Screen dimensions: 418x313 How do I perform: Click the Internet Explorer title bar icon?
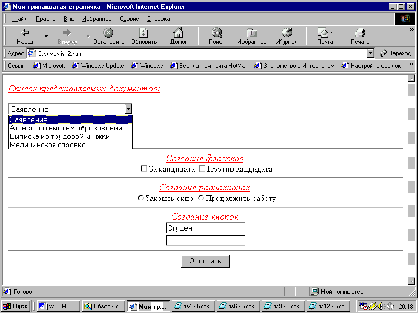tap(7, 7)
